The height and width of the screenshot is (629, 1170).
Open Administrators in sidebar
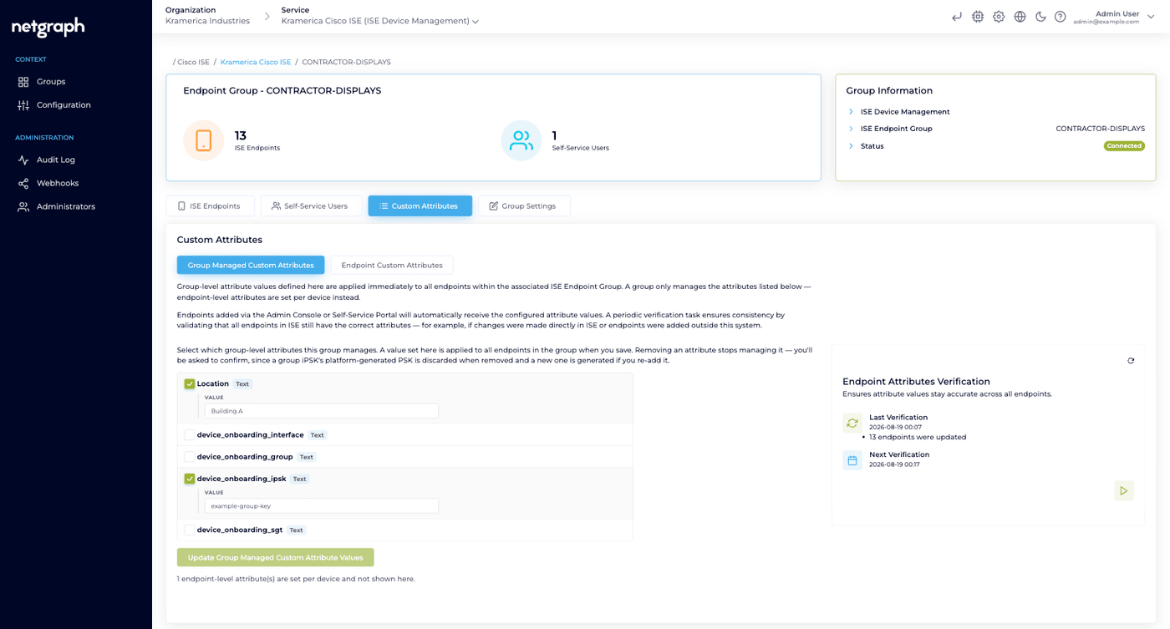[x=66, y=206]
